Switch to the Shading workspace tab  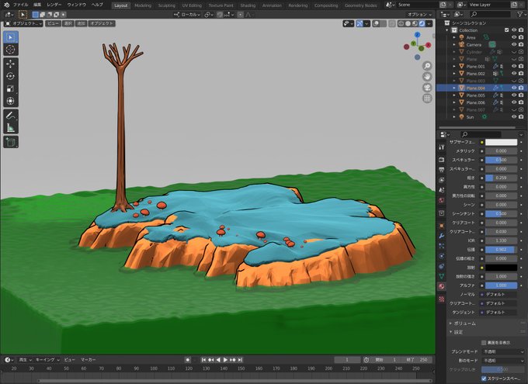coord(248,5)
